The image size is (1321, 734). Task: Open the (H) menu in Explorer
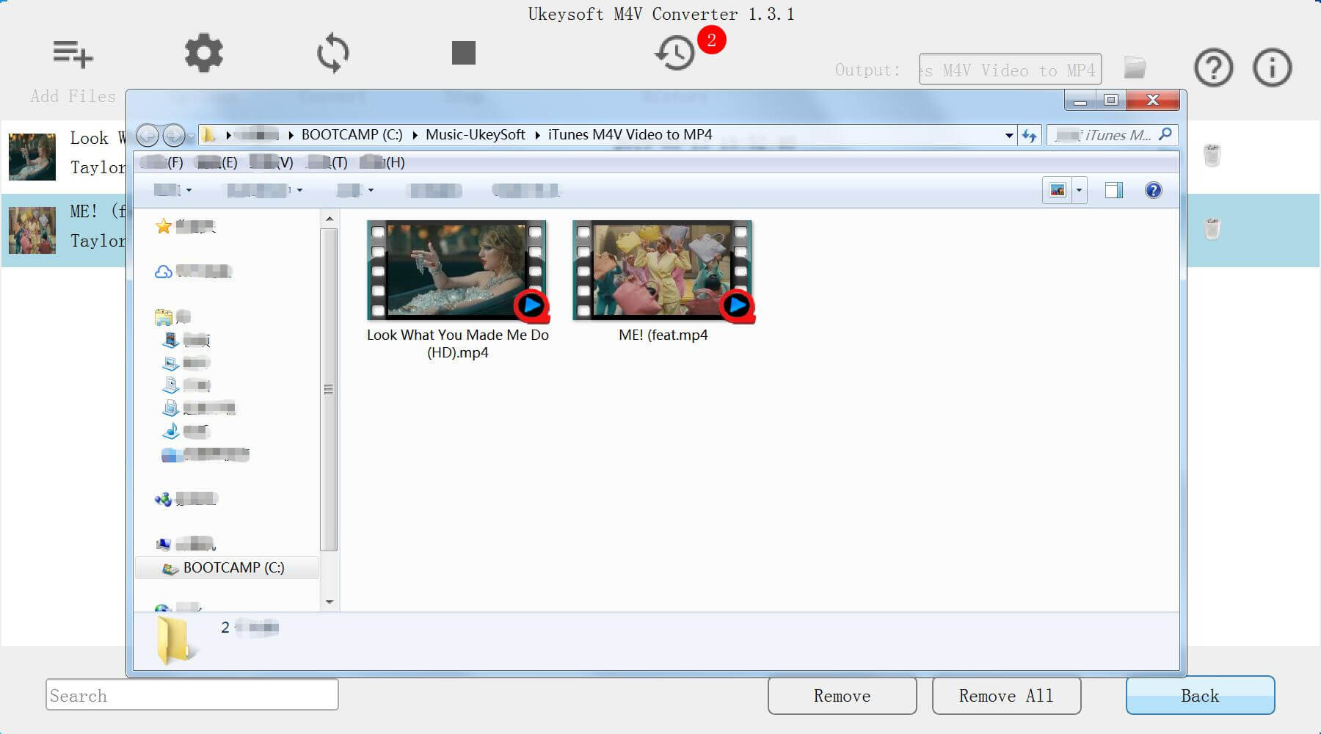click(x=382, y=162)
